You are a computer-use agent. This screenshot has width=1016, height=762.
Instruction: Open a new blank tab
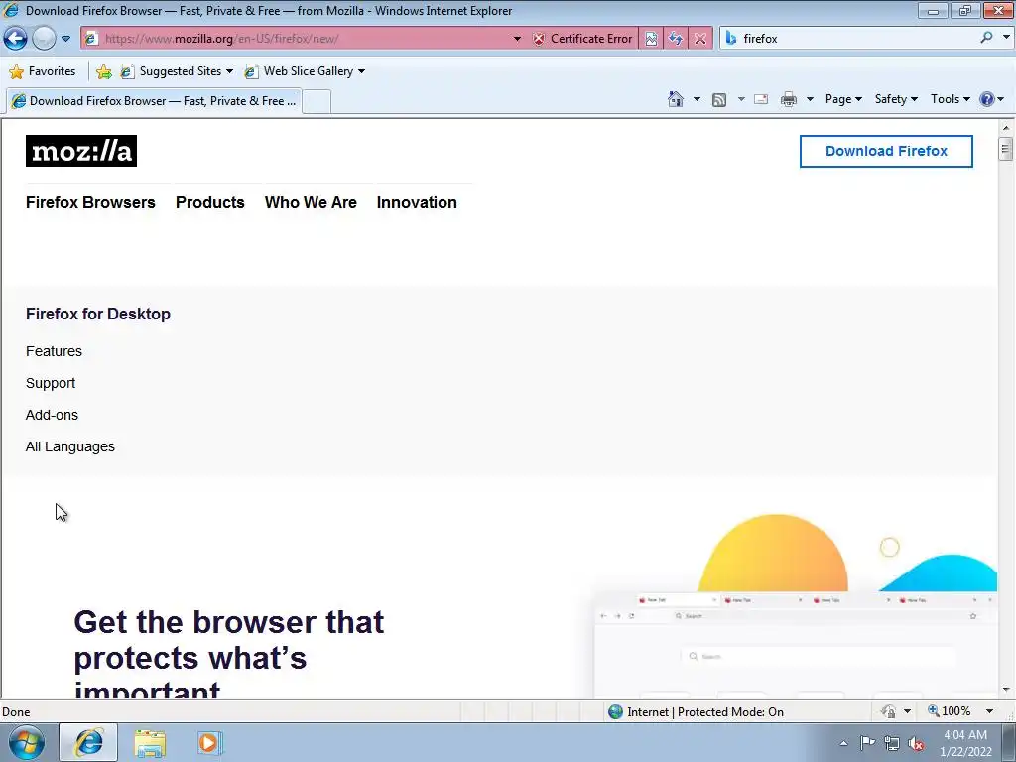coord(317,102)
